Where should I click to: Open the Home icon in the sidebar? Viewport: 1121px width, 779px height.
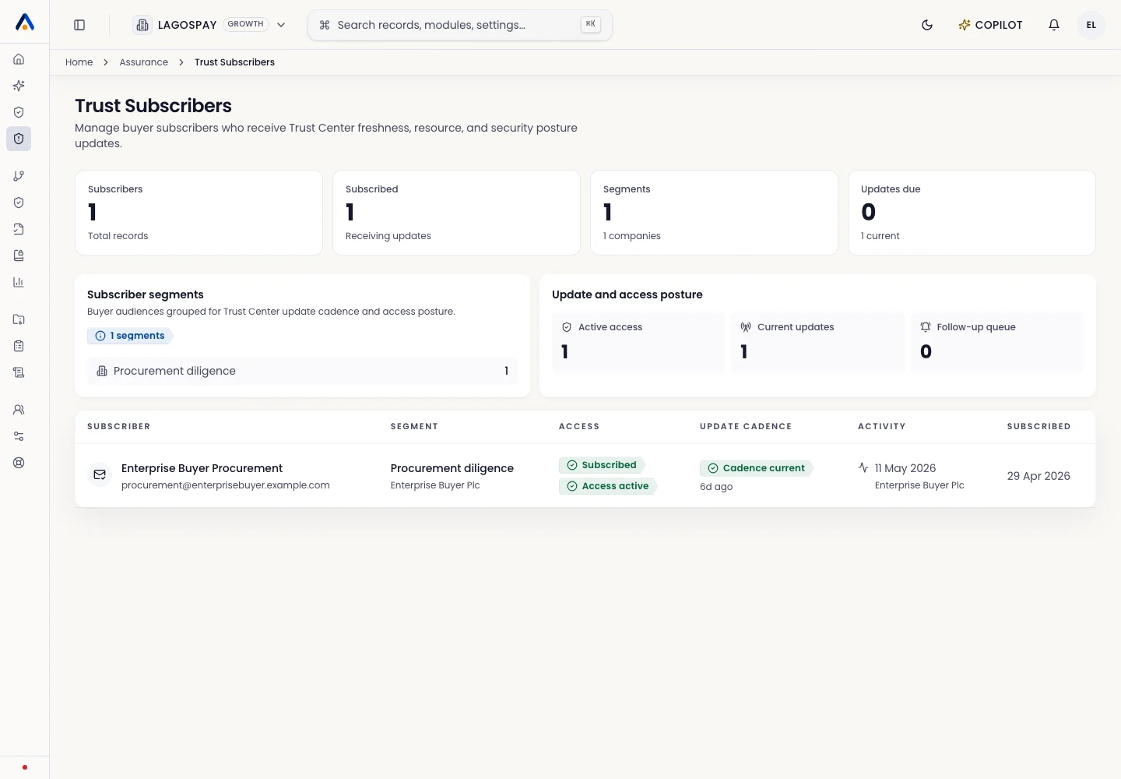pyautogui.click(x=19, y=59)
